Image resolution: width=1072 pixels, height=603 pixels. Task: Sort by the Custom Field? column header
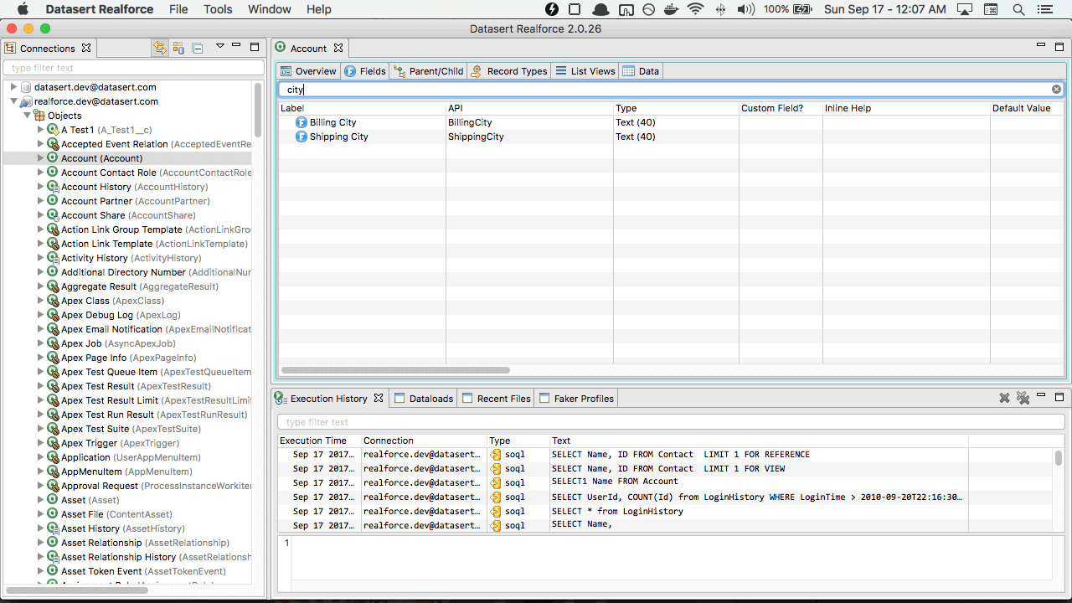pyautogui.click(x=781, y=108)
